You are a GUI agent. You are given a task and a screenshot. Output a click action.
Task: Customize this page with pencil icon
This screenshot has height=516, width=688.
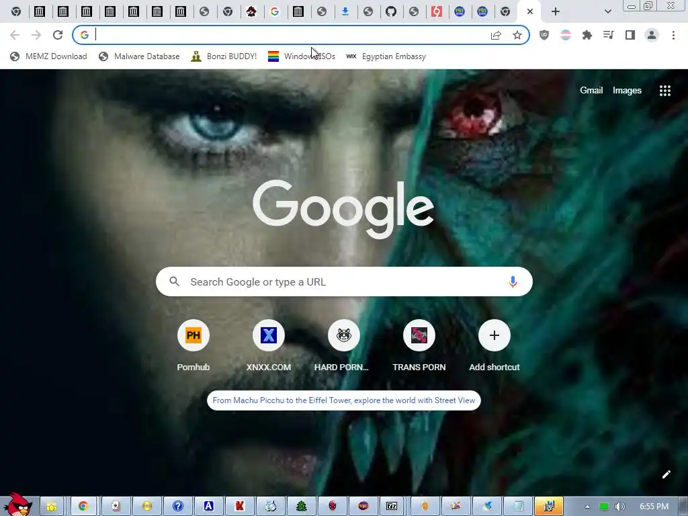tap(666, 474)
